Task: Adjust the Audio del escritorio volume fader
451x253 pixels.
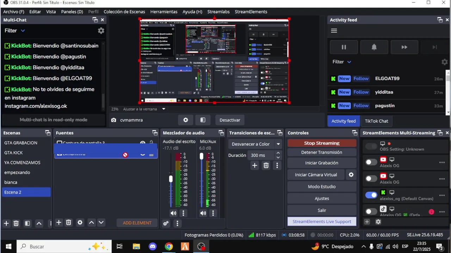Action: (x=171, y=179)
